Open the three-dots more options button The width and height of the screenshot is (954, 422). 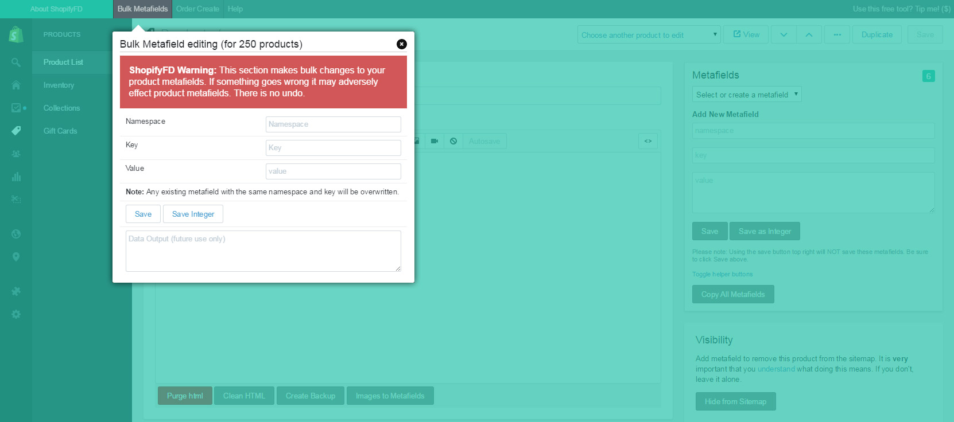coord(837,34)
